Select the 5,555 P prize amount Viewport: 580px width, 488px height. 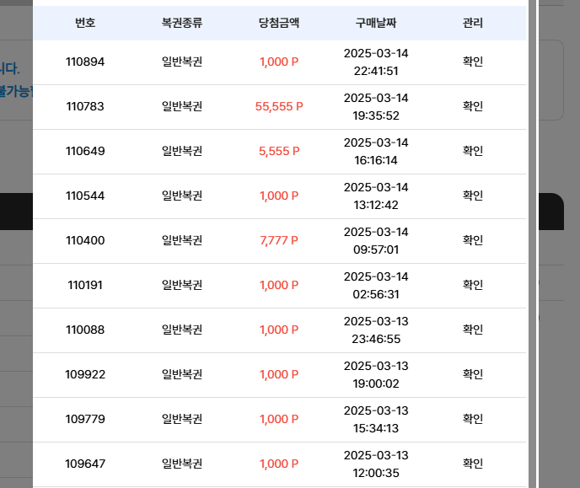(279, 151)
